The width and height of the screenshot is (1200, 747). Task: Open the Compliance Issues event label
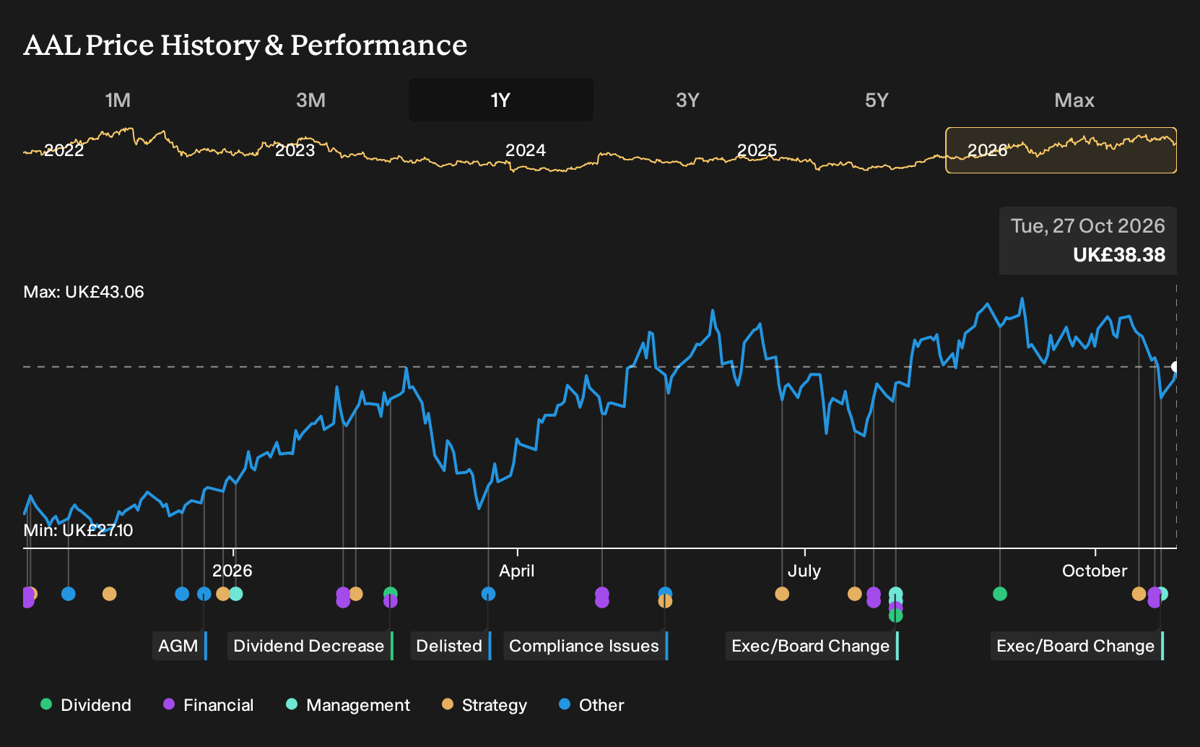click(x=586, y=646)
